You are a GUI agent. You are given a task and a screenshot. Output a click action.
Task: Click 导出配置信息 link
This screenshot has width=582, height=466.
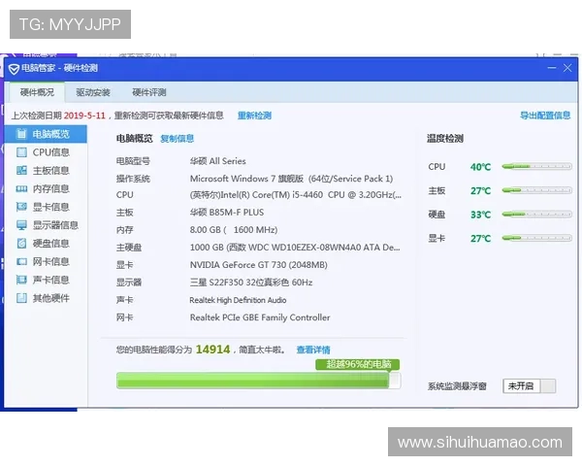[x=545, y=116]
